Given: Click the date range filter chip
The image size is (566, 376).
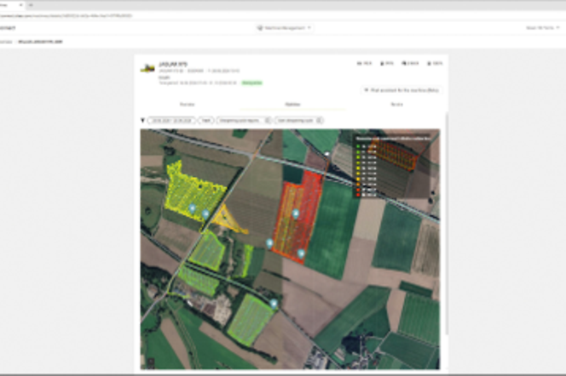Looking at the screenshot, I should coord(171,120).
